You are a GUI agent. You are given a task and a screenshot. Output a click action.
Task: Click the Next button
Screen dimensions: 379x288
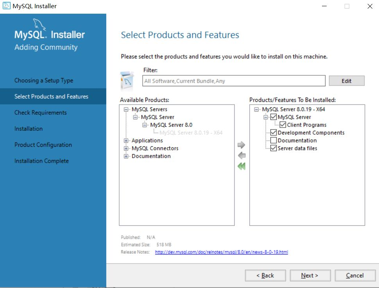click(x=310, y=276)
